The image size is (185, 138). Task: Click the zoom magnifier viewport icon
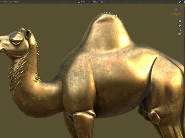[x=180, y=21]
